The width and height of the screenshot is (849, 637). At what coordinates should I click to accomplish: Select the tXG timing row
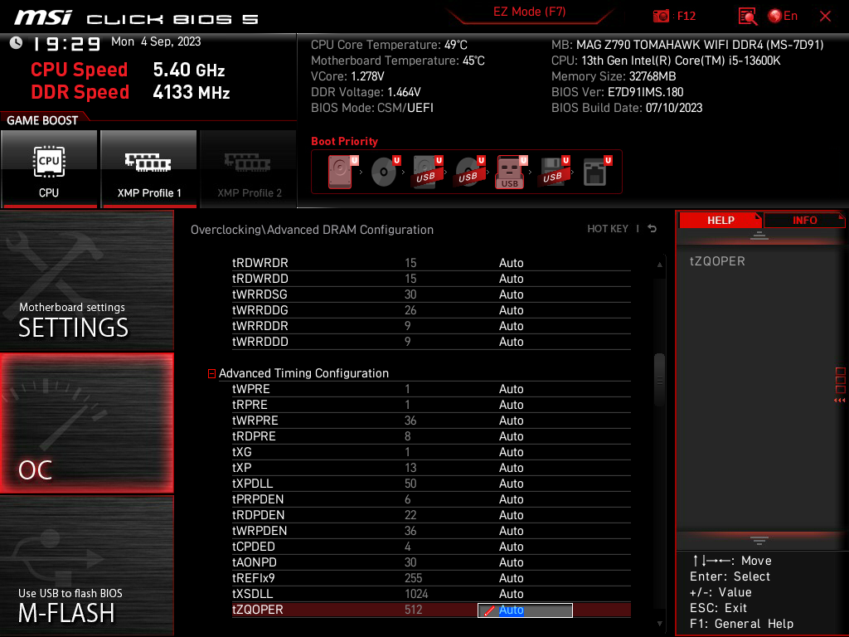[431, 452]
